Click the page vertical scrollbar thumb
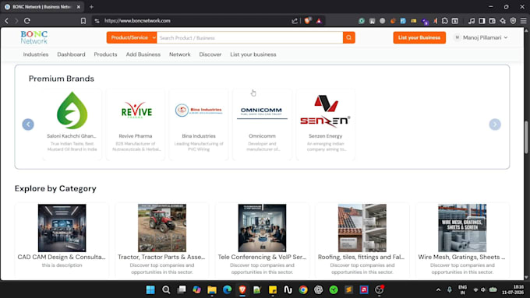Image resolution: width=530 pixels, height=298 pixels. (x=526, y=137)
